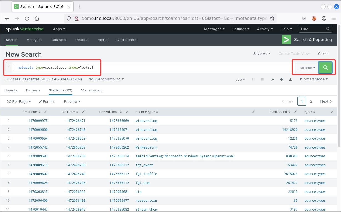Expand the Smart Mode dropdown
Screen dimensions: 341x212
click(x=314, y=79)
